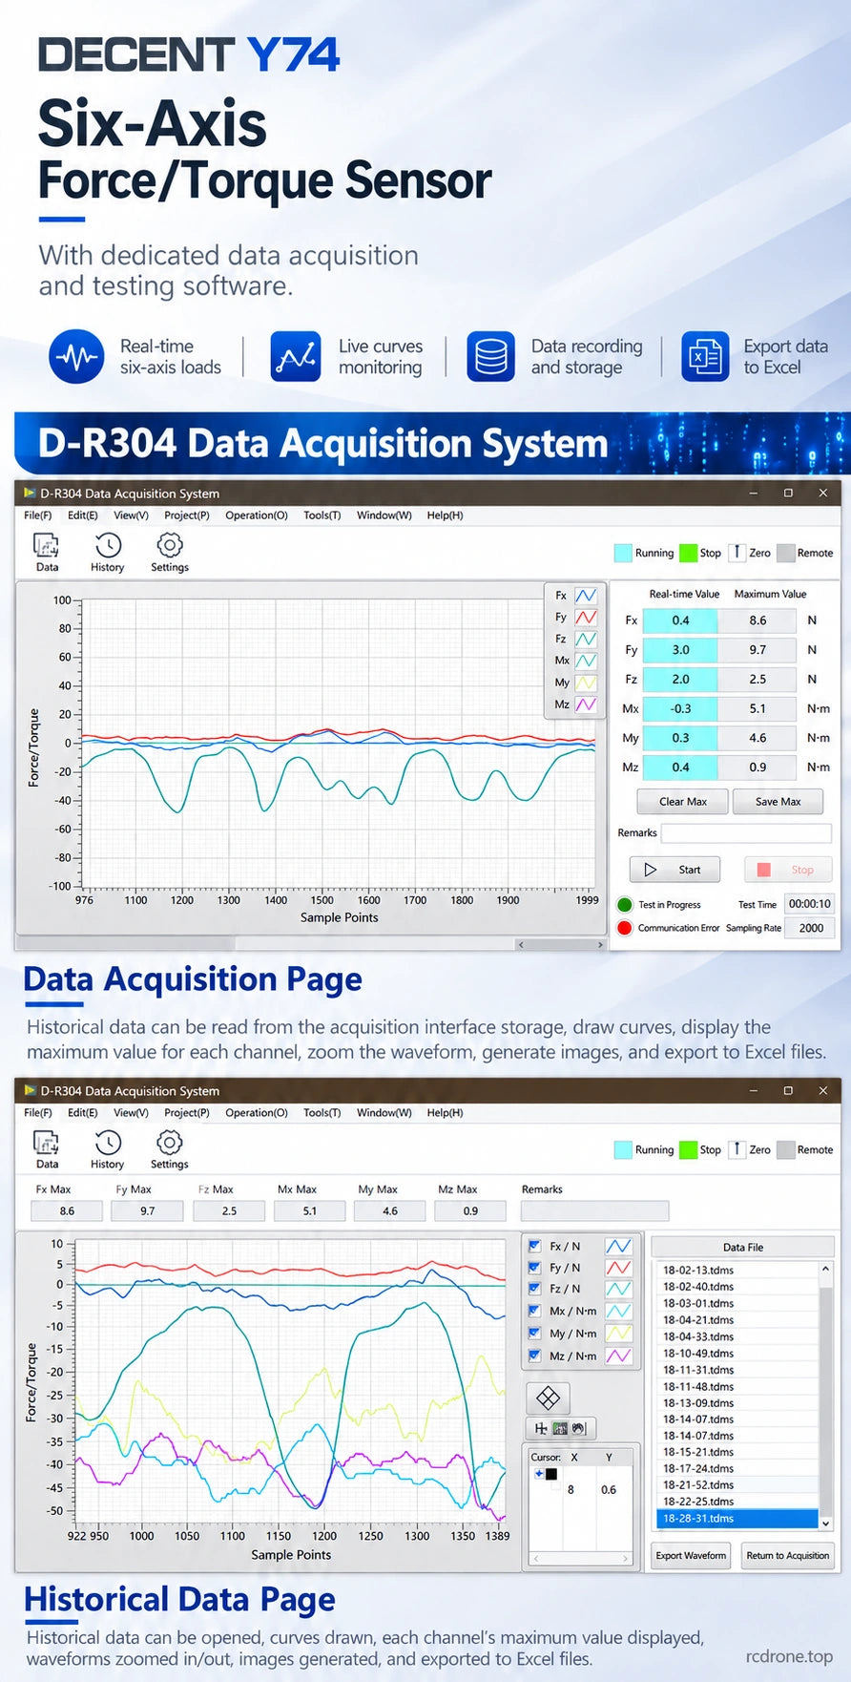Uncheck the Fx / N channel checkbox
The image size is (851, 1682).
click(x=534, y=1246)
